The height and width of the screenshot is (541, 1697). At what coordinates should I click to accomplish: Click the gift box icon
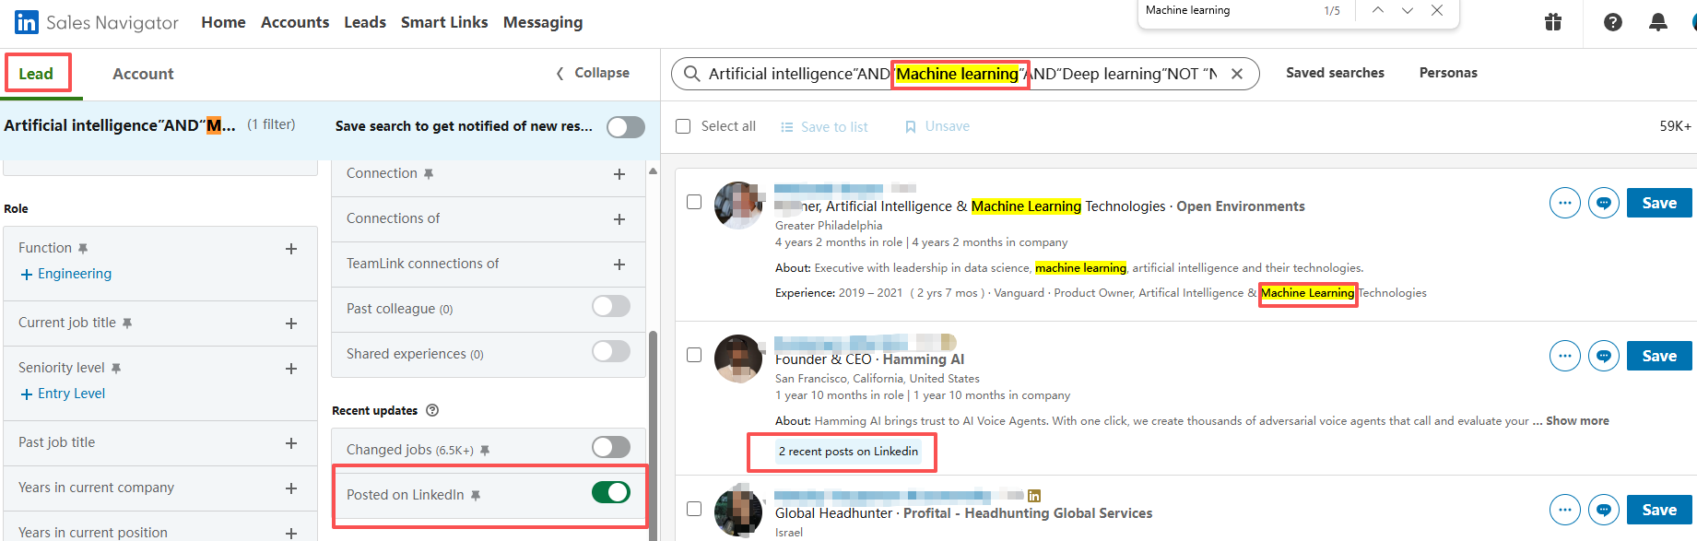pyautogui.click(x=1553, y=22)
